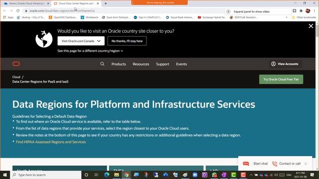The width and height of the screenshot is (319, 179).
Task: Go forward using browser forward arrow
Action: coord(11,11)
